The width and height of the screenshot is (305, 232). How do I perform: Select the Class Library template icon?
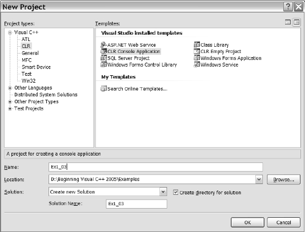coord(196,45)
